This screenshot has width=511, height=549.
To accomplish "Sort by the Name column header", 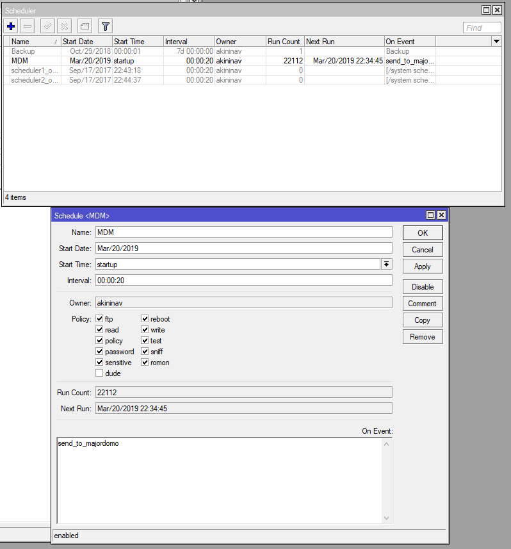I will [35, 41].
